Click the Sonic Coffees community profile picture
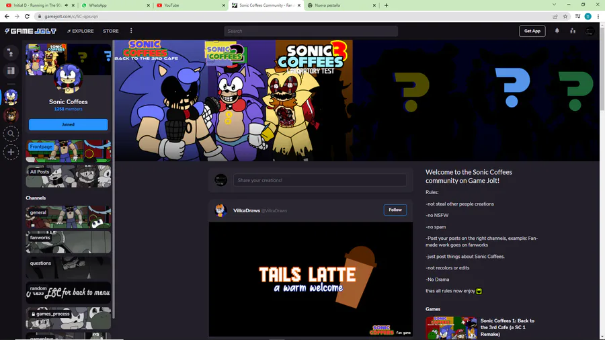Viewport: 605px width, 340px height. 69,79
